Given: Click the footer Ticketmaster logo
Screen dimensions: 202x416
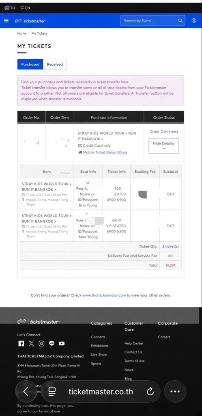Looking at the screenshot, I should click(39, 322).
